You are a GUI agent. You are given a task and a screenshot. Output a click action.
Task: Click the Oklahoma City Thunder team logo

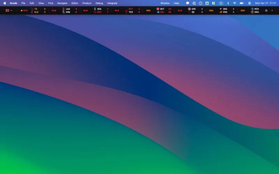[x=221, y=9]
